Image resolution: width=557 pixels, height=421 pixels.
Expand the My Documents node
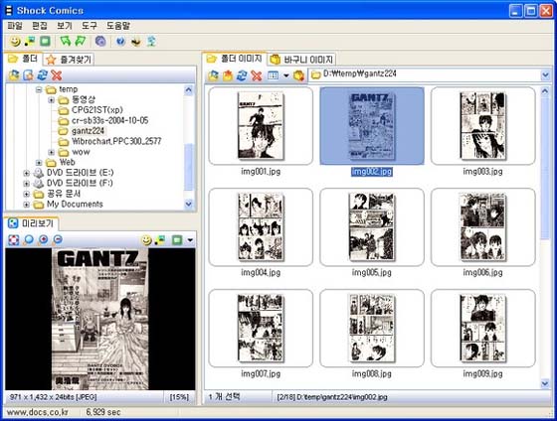coord(26,205)
